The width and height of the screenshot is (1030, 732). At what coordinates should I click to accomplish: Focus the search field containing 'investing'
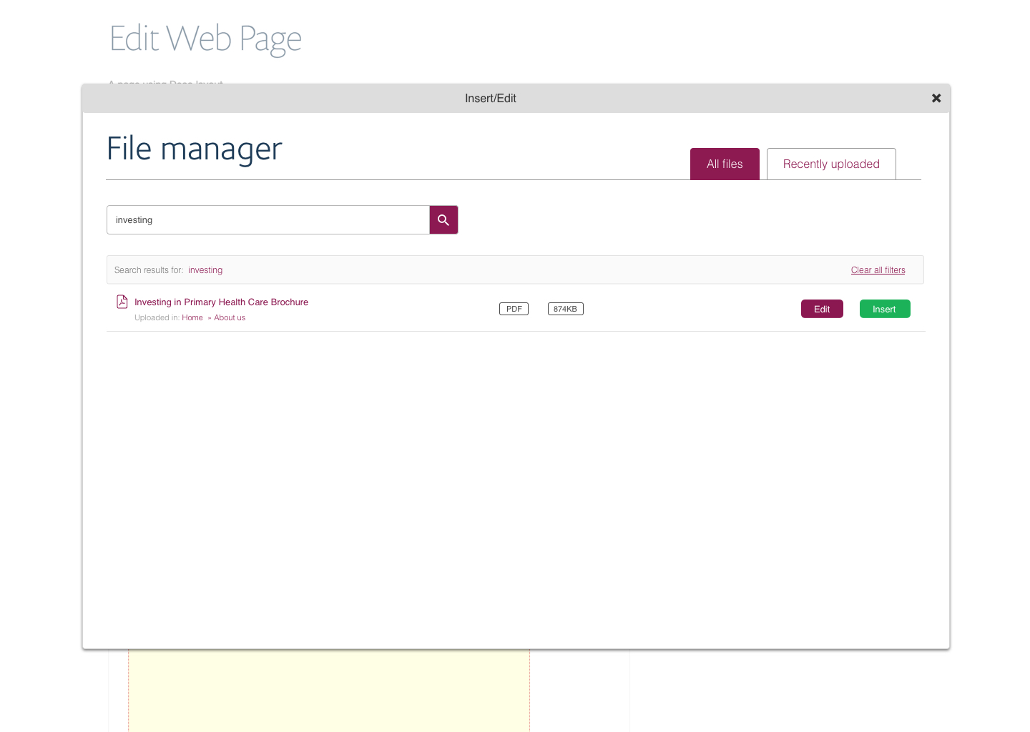point(268,220)
